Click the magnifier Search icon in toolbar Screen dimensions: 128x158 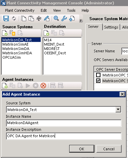pos(56,18)
